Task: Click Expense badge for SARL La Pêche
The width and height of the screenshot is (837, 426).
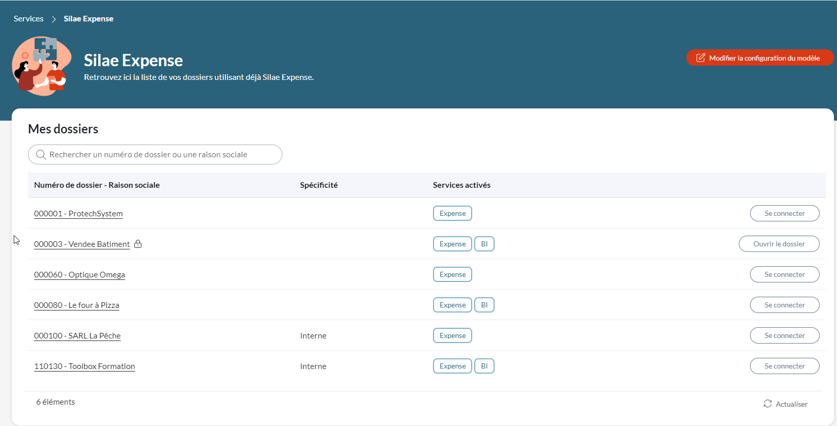Action: 452,335
